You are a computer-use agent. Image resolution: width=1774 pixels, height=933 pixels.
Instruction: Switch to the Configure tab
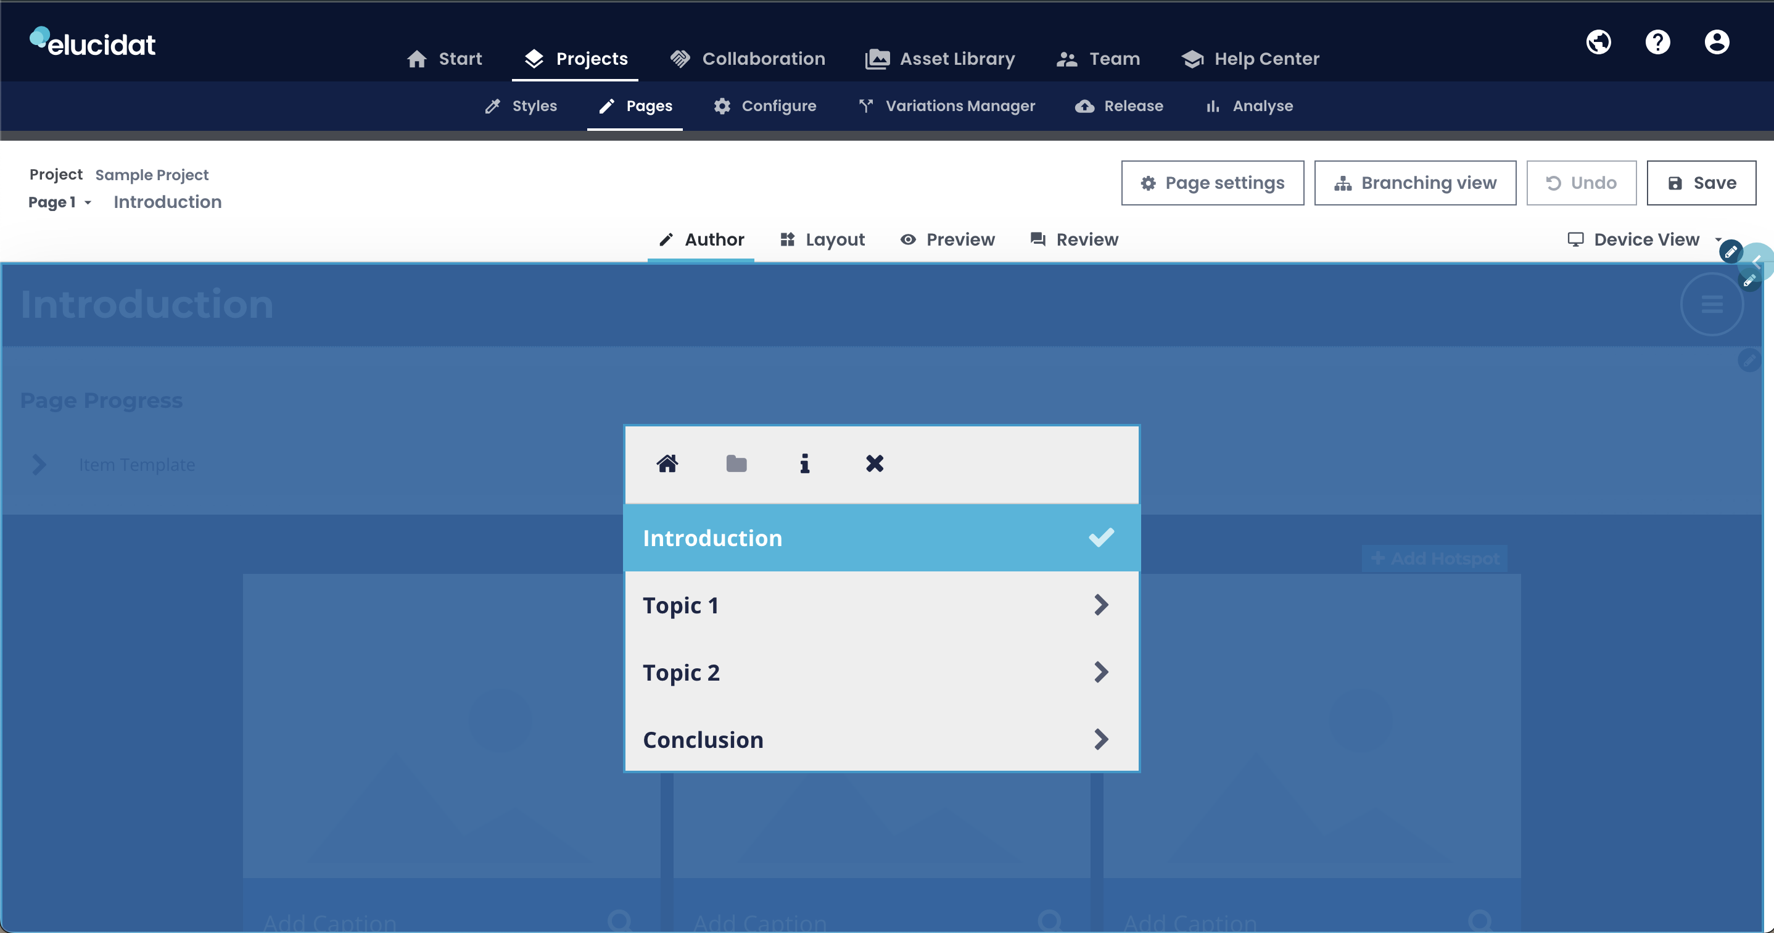point(765,106)
